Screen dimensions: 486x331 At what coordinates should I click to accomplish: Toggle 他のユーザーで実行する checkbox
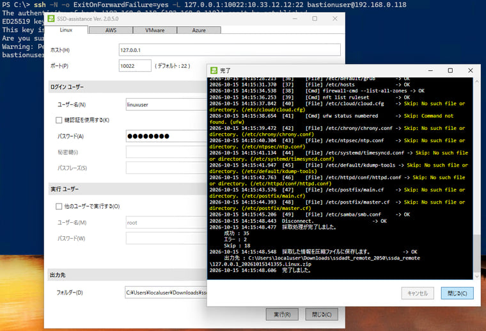pos(59,206)
